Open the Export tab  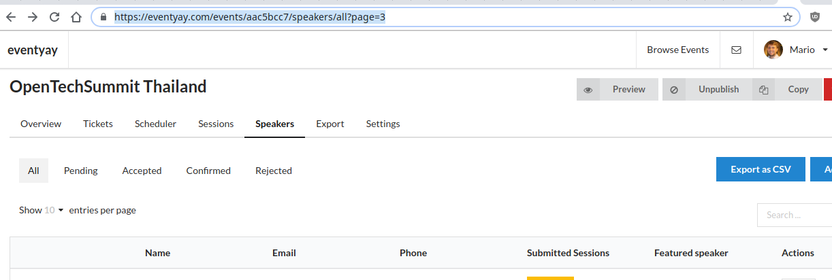[x=330, y=124]
